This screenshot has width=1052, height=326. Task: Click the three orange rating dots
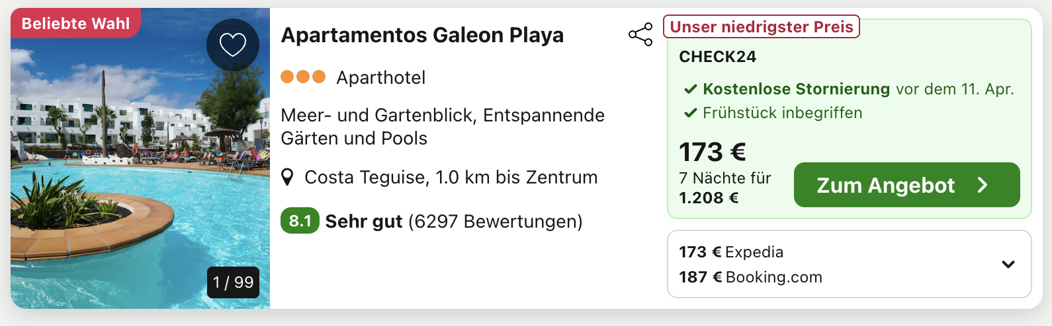303,77
